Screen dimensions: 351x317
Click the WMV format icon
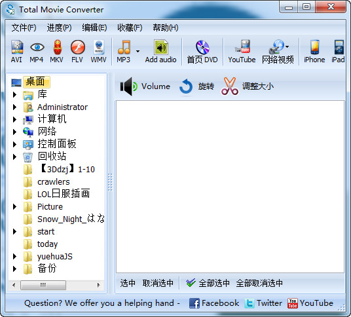(x=98, y=47)
